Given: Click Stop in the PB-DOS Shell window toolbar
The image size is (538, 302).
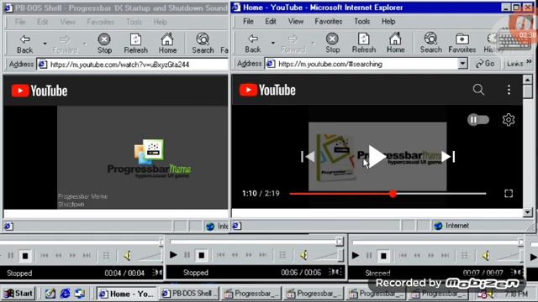Looking at the screenshot, I should click(104, 44).
